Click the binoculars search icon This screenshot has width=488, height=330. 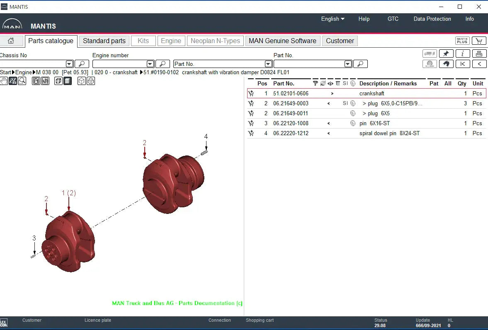[x=446, y=63]
